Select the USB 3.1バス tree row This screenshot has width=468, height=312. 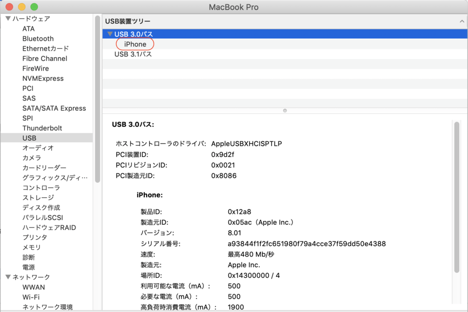(x=285, y=54)
